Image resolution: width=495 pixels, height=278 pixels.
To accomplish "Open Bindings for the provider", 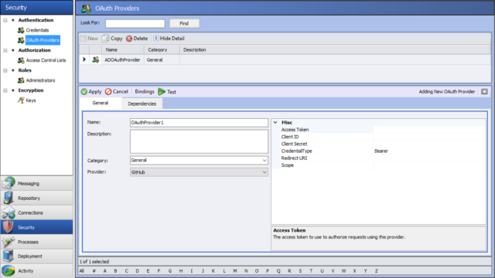I will [x=145, y=92].
